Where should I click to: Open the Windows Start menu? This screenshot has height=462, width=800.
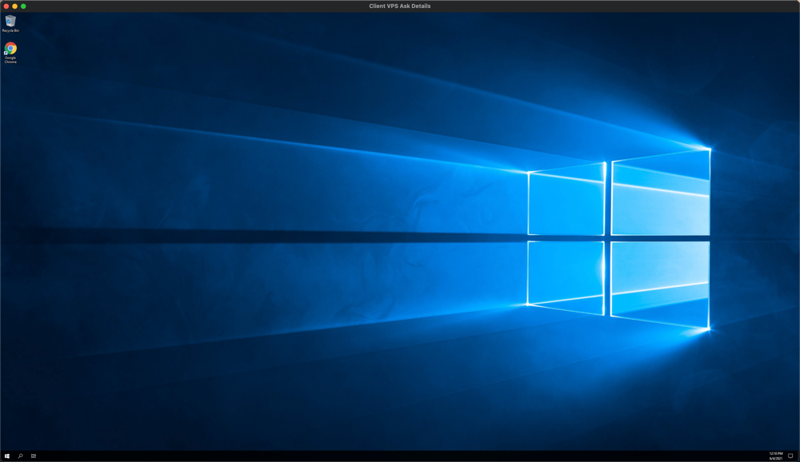[x=7, y=456]
